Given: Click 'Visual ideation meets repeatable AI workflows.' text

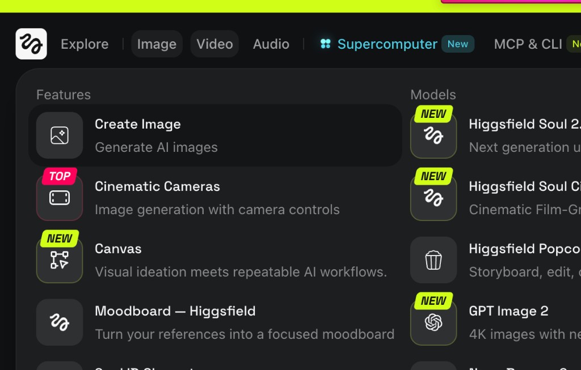Looking at the screenshot, I should point(241,272).
